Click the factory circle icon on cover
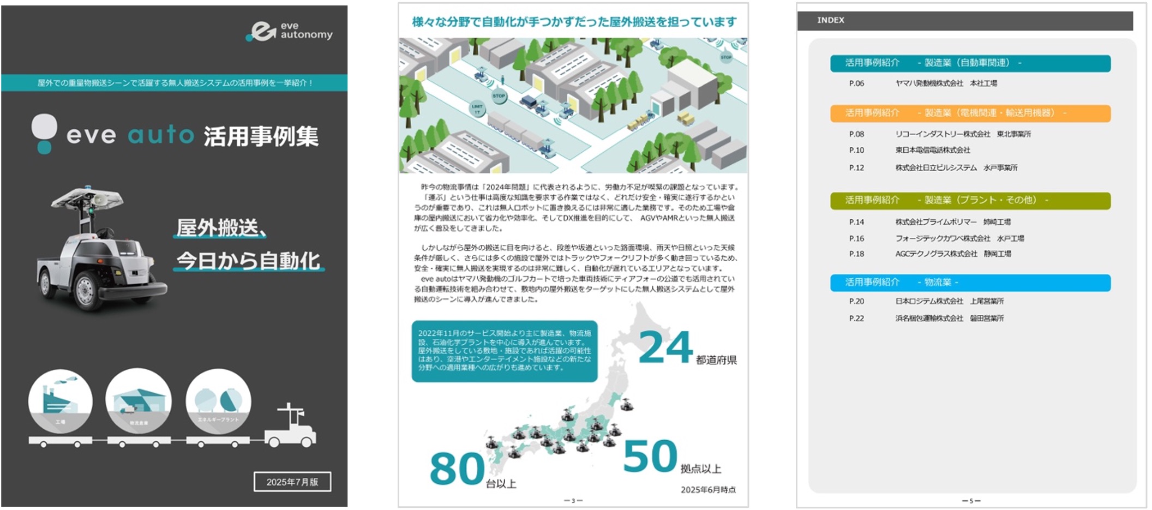Screen dimensions: 1152x510 [61, 401]
